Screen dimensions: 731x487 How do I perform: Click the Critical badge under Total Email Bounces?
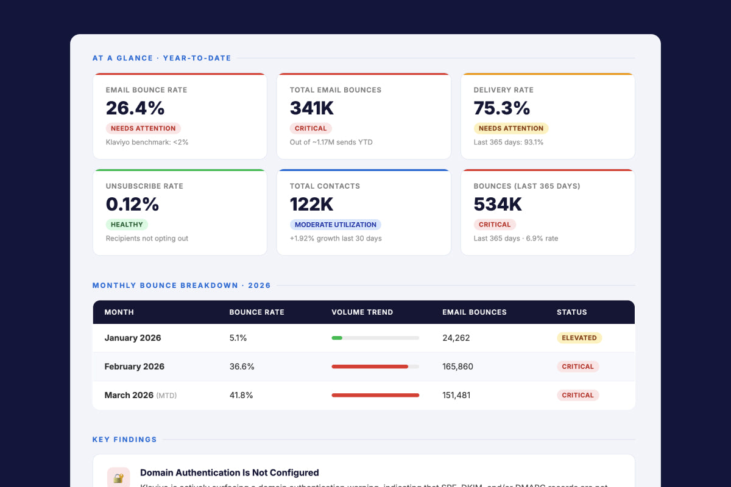pyautogui.click(x=311, y=128)
